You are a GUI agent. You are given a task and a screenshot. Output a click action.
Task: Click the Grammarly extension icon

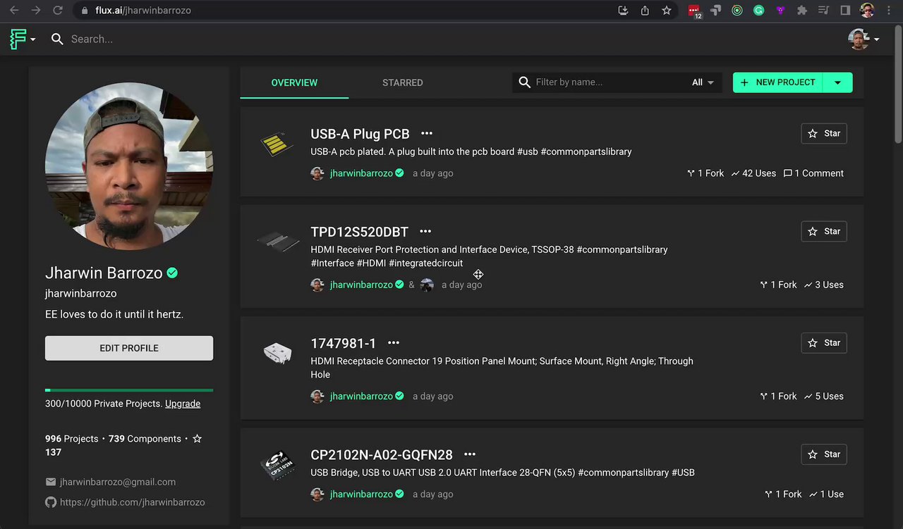tap(758, 11)
